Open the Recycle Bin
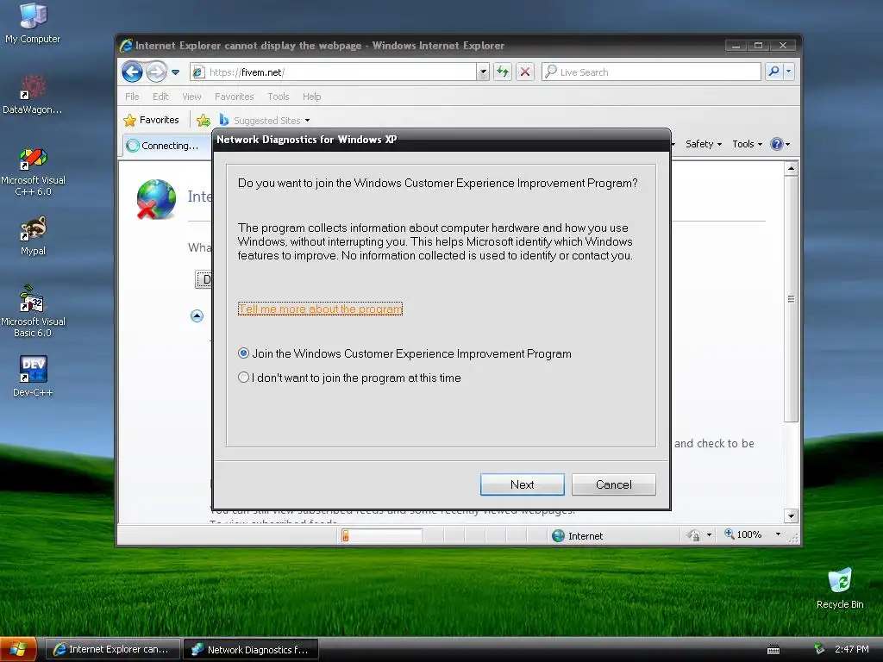Viewport: 883px width, 662px height. pos(840,588)
